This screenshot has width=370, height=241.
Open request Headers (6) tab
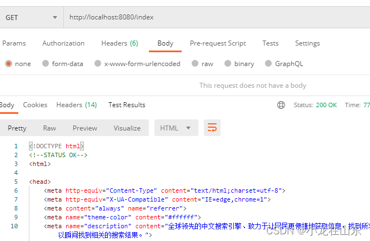pyautogui.click(x=119, y=43)
